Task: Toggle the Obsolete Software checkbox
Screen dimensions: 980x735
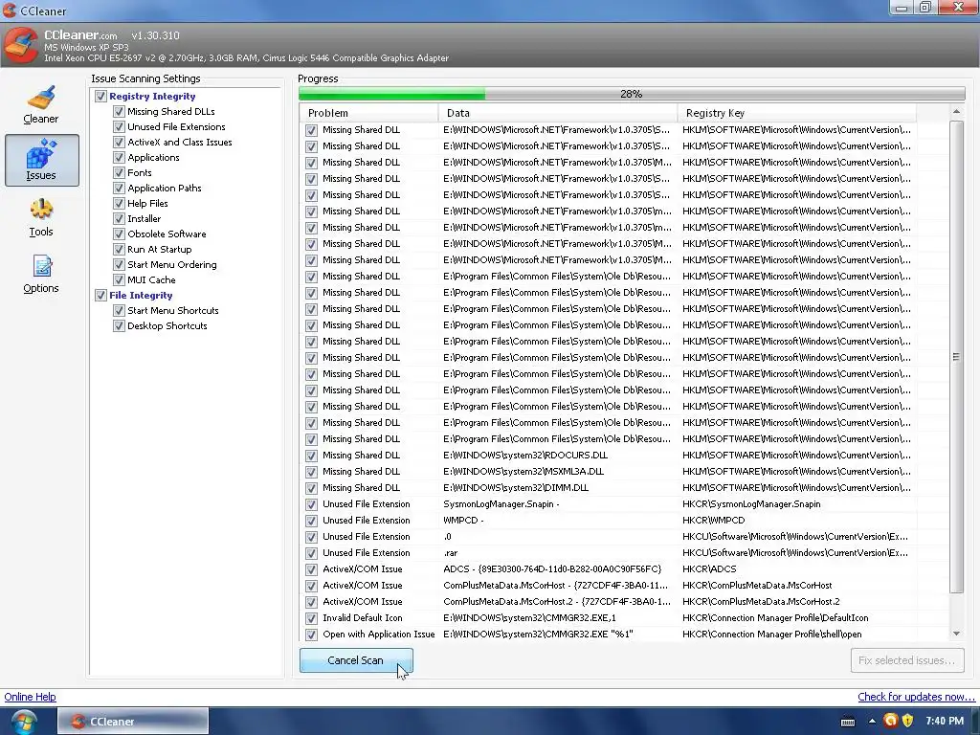Action: click(119, 234)
